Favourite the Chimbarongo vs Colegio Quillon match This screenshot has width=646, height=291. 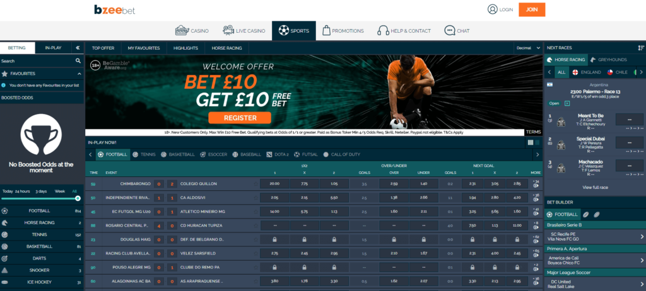(256, 183)
